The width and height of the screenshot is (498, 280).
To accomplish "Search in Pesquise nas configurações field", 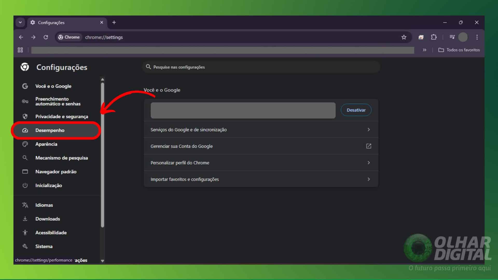I will coord(261,67).
